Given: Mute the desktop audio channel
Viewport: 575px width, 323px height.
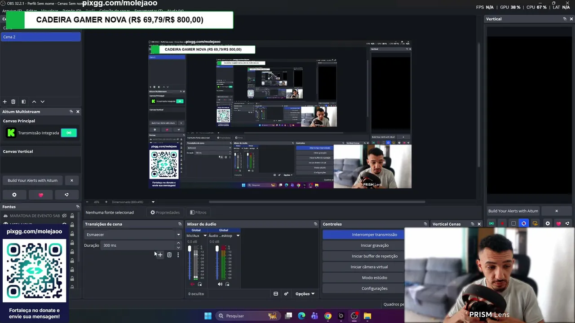Looking at the screenshot, I should pyautogui.click(x=220, y=284).
